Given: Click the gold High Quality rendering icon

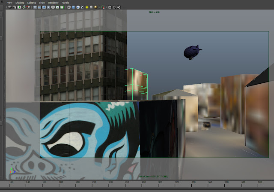Looking at the screenshot, I should click(x=95, y=7).
